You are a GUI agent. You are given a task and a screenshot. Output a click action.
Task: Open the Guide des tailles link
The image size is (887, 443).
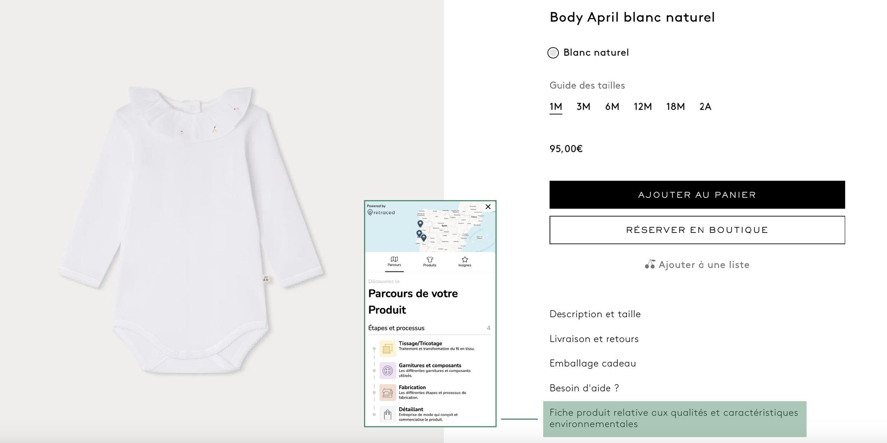point(587,86)
